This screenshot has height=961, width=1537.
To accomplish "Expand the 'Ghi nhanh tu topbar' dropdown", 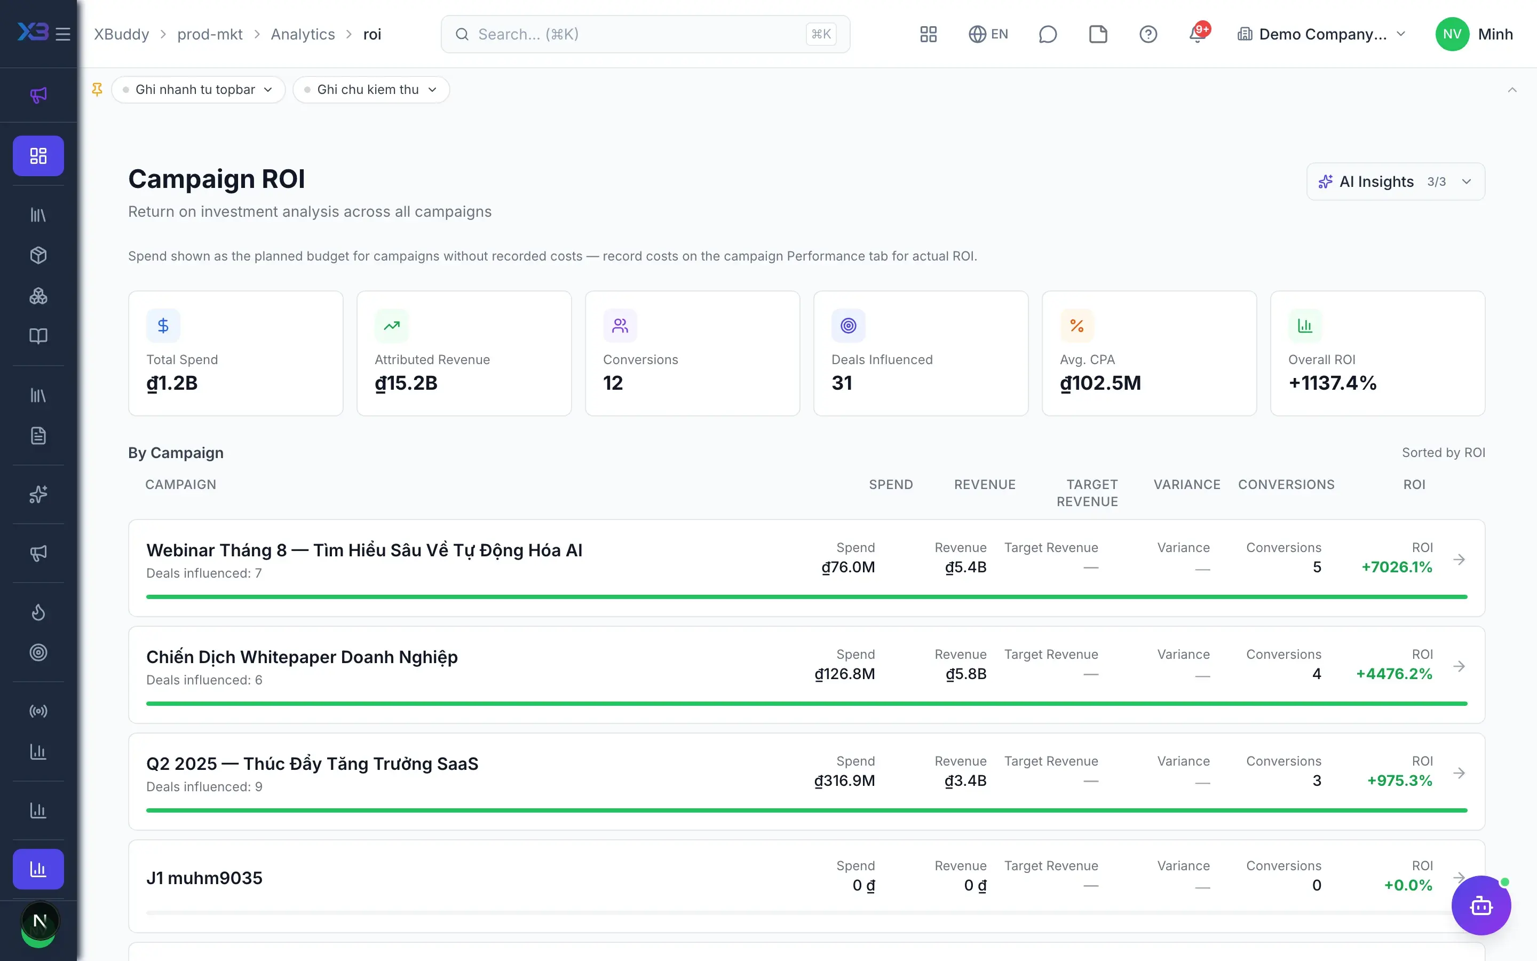I will pos(198,90).
